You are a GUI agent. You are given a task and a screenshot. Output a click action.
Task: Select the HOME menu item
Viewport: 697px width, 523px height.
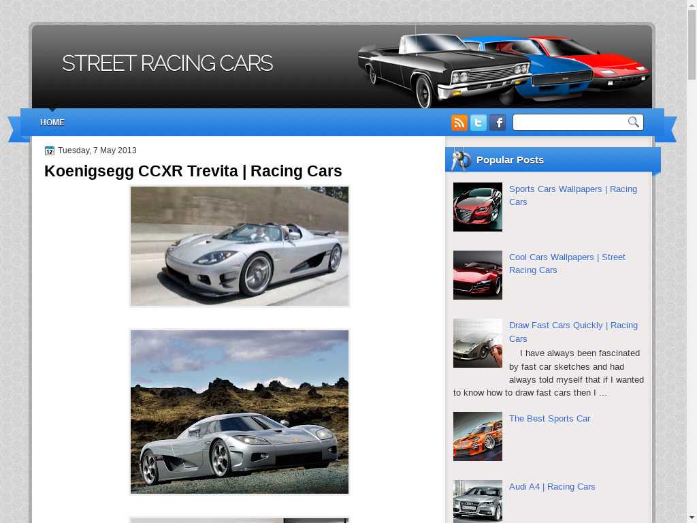point(52,123)
